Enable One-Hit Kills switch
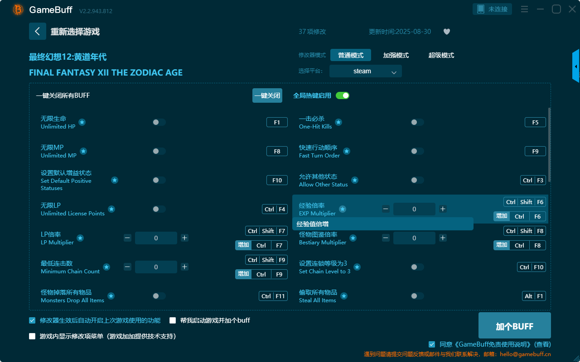The height and width of the screenshot is (362, 580). [x=417, y=122]
